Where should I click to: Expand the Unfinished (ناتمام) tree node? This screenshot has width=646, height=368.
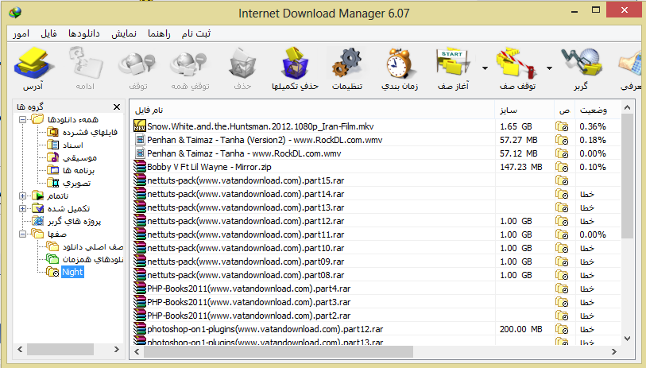pos(23,196)
